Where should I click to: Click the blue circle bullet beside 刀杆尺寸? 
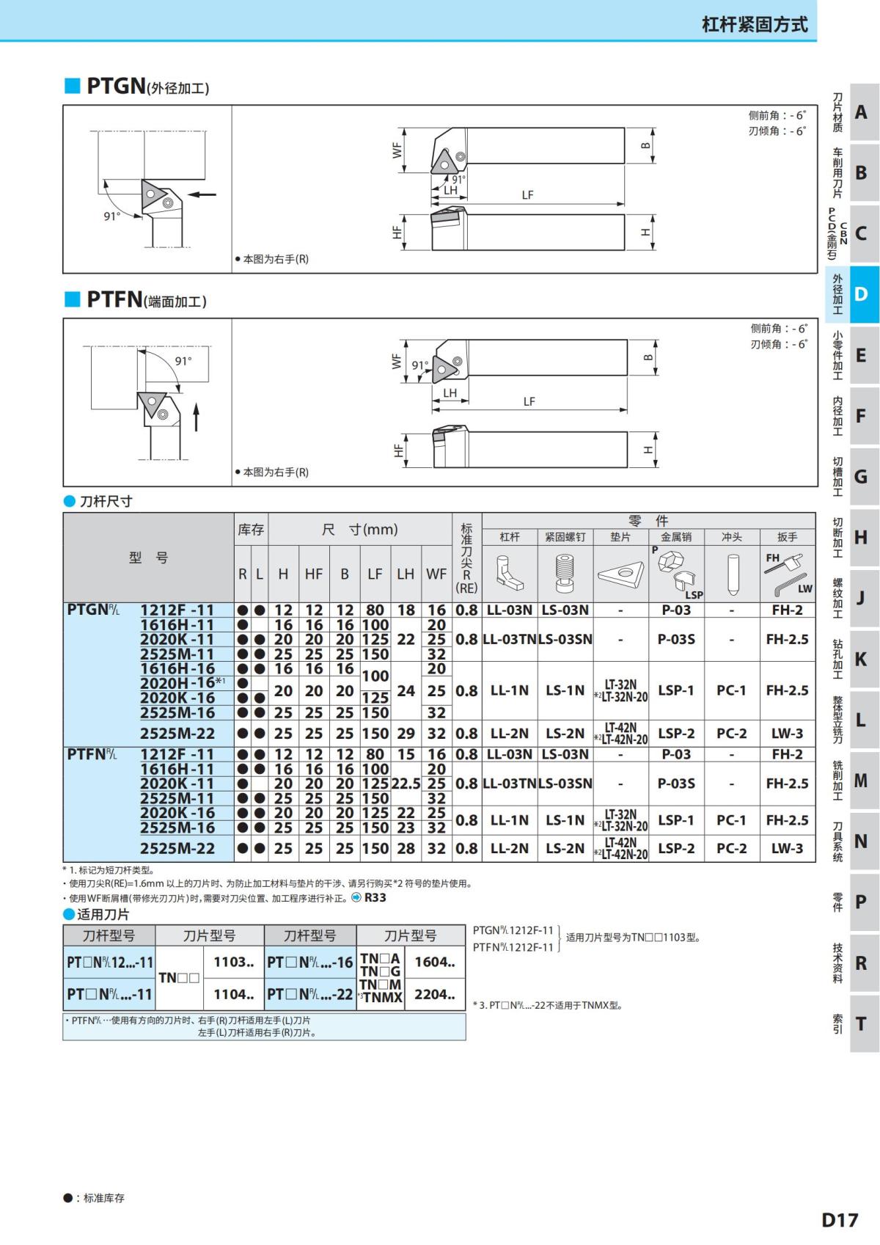tap(70, 502)
